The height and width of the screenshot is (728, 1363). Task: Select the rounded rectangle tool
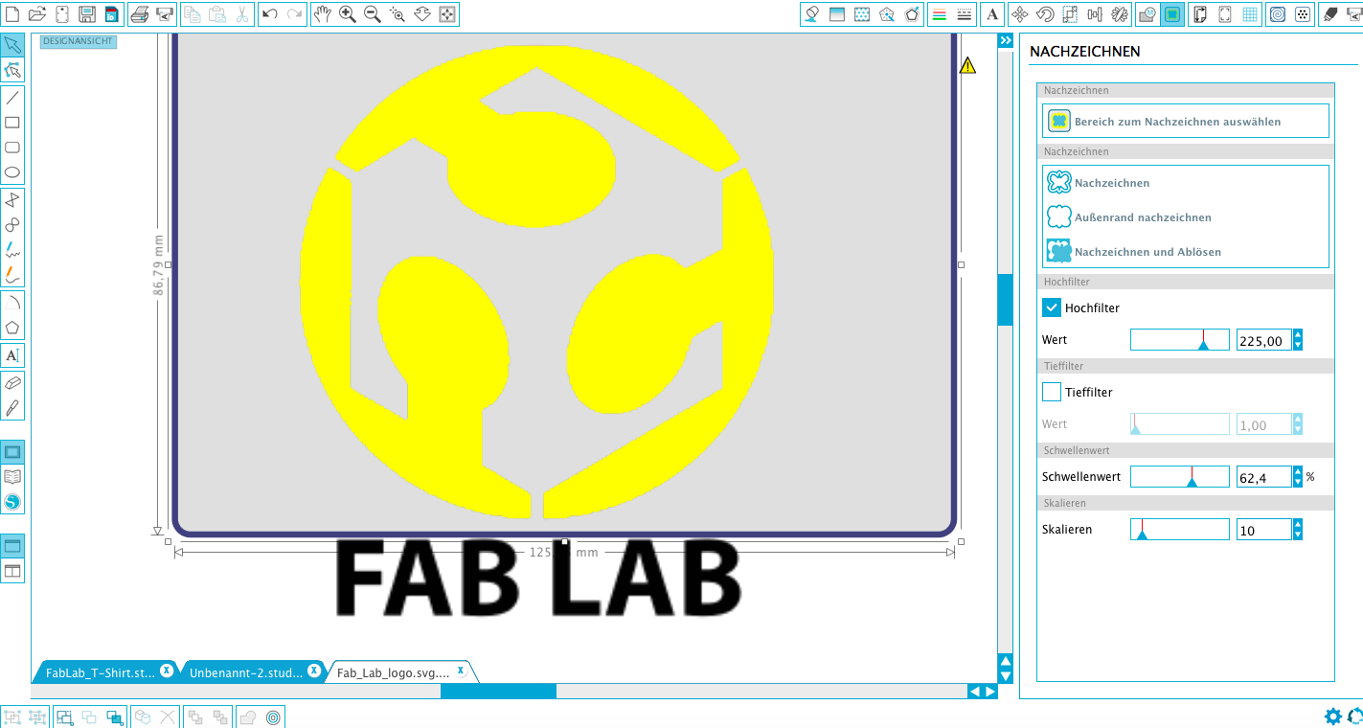point(12,148)
